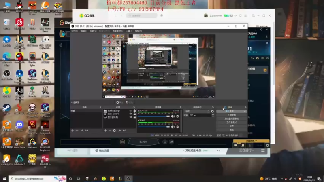The width and height of the screenshot is (324, 182).
Task: Open the Steam desktop shortcut
Action: pos(6,109)
